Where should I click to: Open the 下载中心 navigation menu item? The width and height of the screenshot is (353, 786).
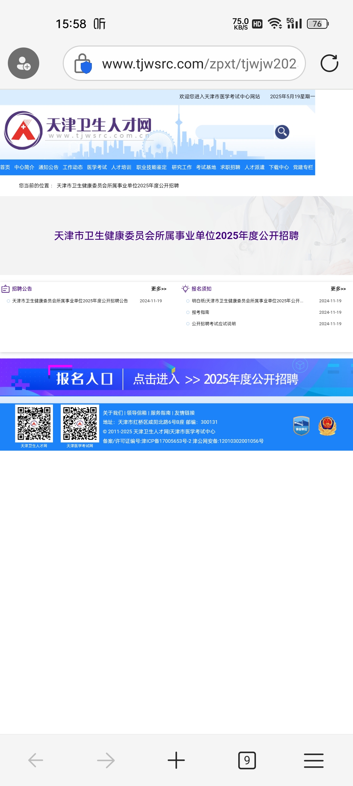(x=279, y=167)
